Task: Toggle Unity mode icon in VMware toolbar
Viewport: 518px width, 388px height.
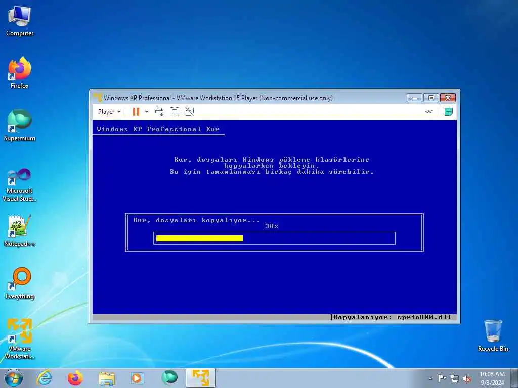Action: [190, 112]
